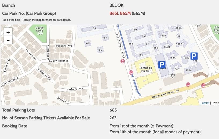Open the Leaflet attribution link
The height and width of the screenshot is (139, 219).
click(205, 103)
